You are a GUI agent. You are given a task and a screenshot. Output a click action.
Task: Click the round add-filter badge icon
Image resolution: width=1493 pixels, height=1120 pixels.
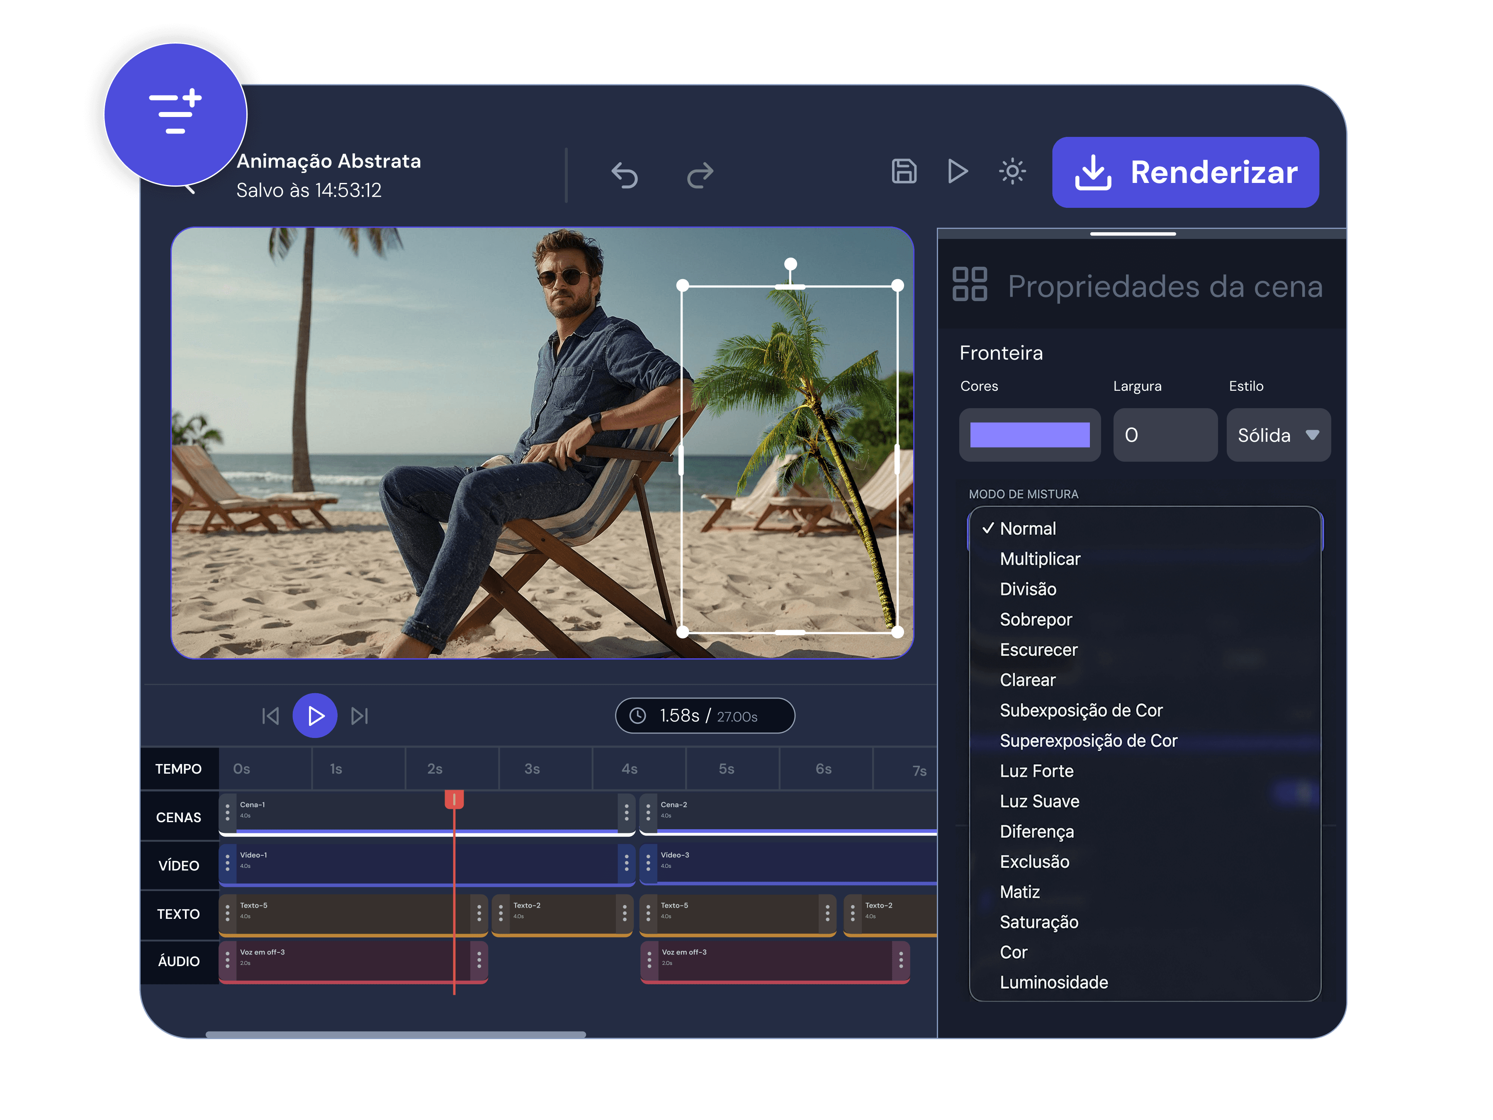[175, 114]
